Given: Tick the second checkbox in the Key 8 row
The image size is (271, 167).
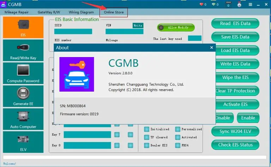Looking at the screenshot, I should coord(130,145).
